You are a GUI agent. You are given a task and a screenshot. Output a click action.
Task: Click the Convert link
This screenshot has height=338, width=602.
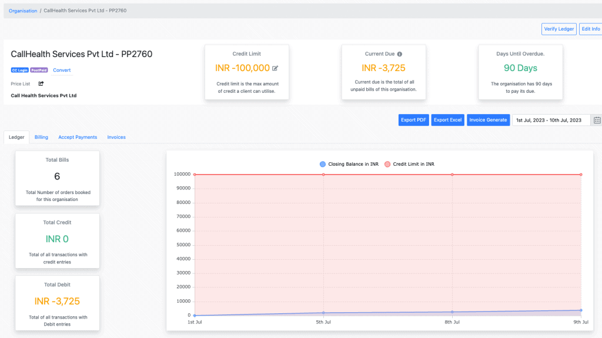point(62,71)
